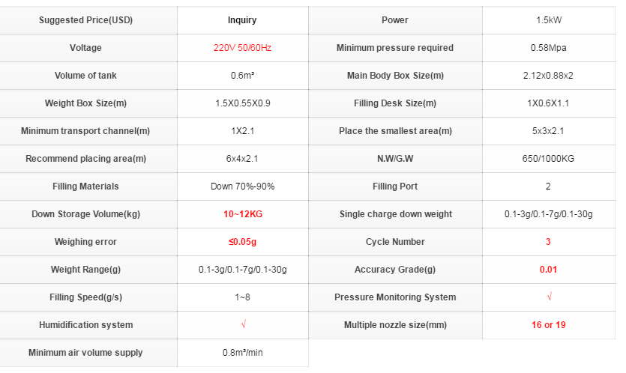626x373 pixels.
Task: Click the Filling Speed(g/s) value 1~8
Action: 242,297
